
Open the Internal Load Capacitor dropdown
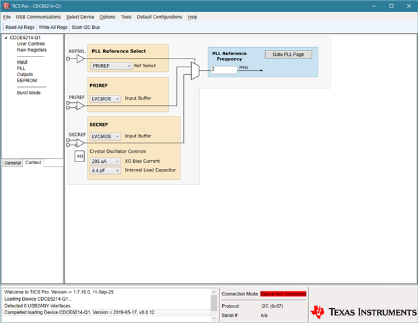tap(105, 170)
